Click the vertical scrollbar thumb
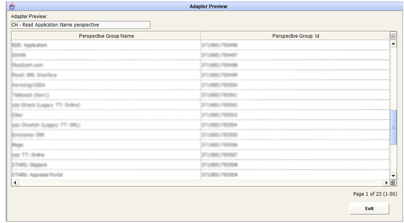 click(x=393, y=127)
